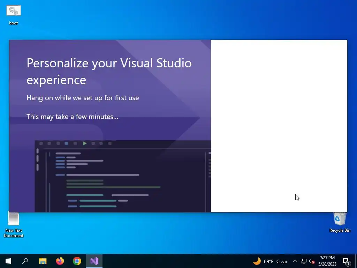
Task: Select Visual Studio taskbar button
Action: [x=94, y=261]
